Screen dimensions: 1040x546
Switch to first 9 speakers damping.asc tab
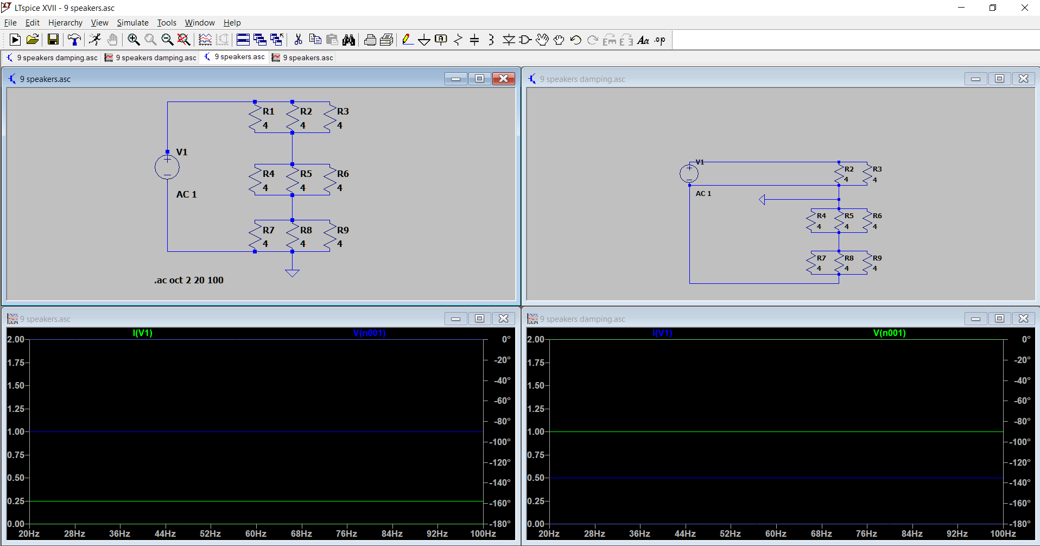coord(52,58)
